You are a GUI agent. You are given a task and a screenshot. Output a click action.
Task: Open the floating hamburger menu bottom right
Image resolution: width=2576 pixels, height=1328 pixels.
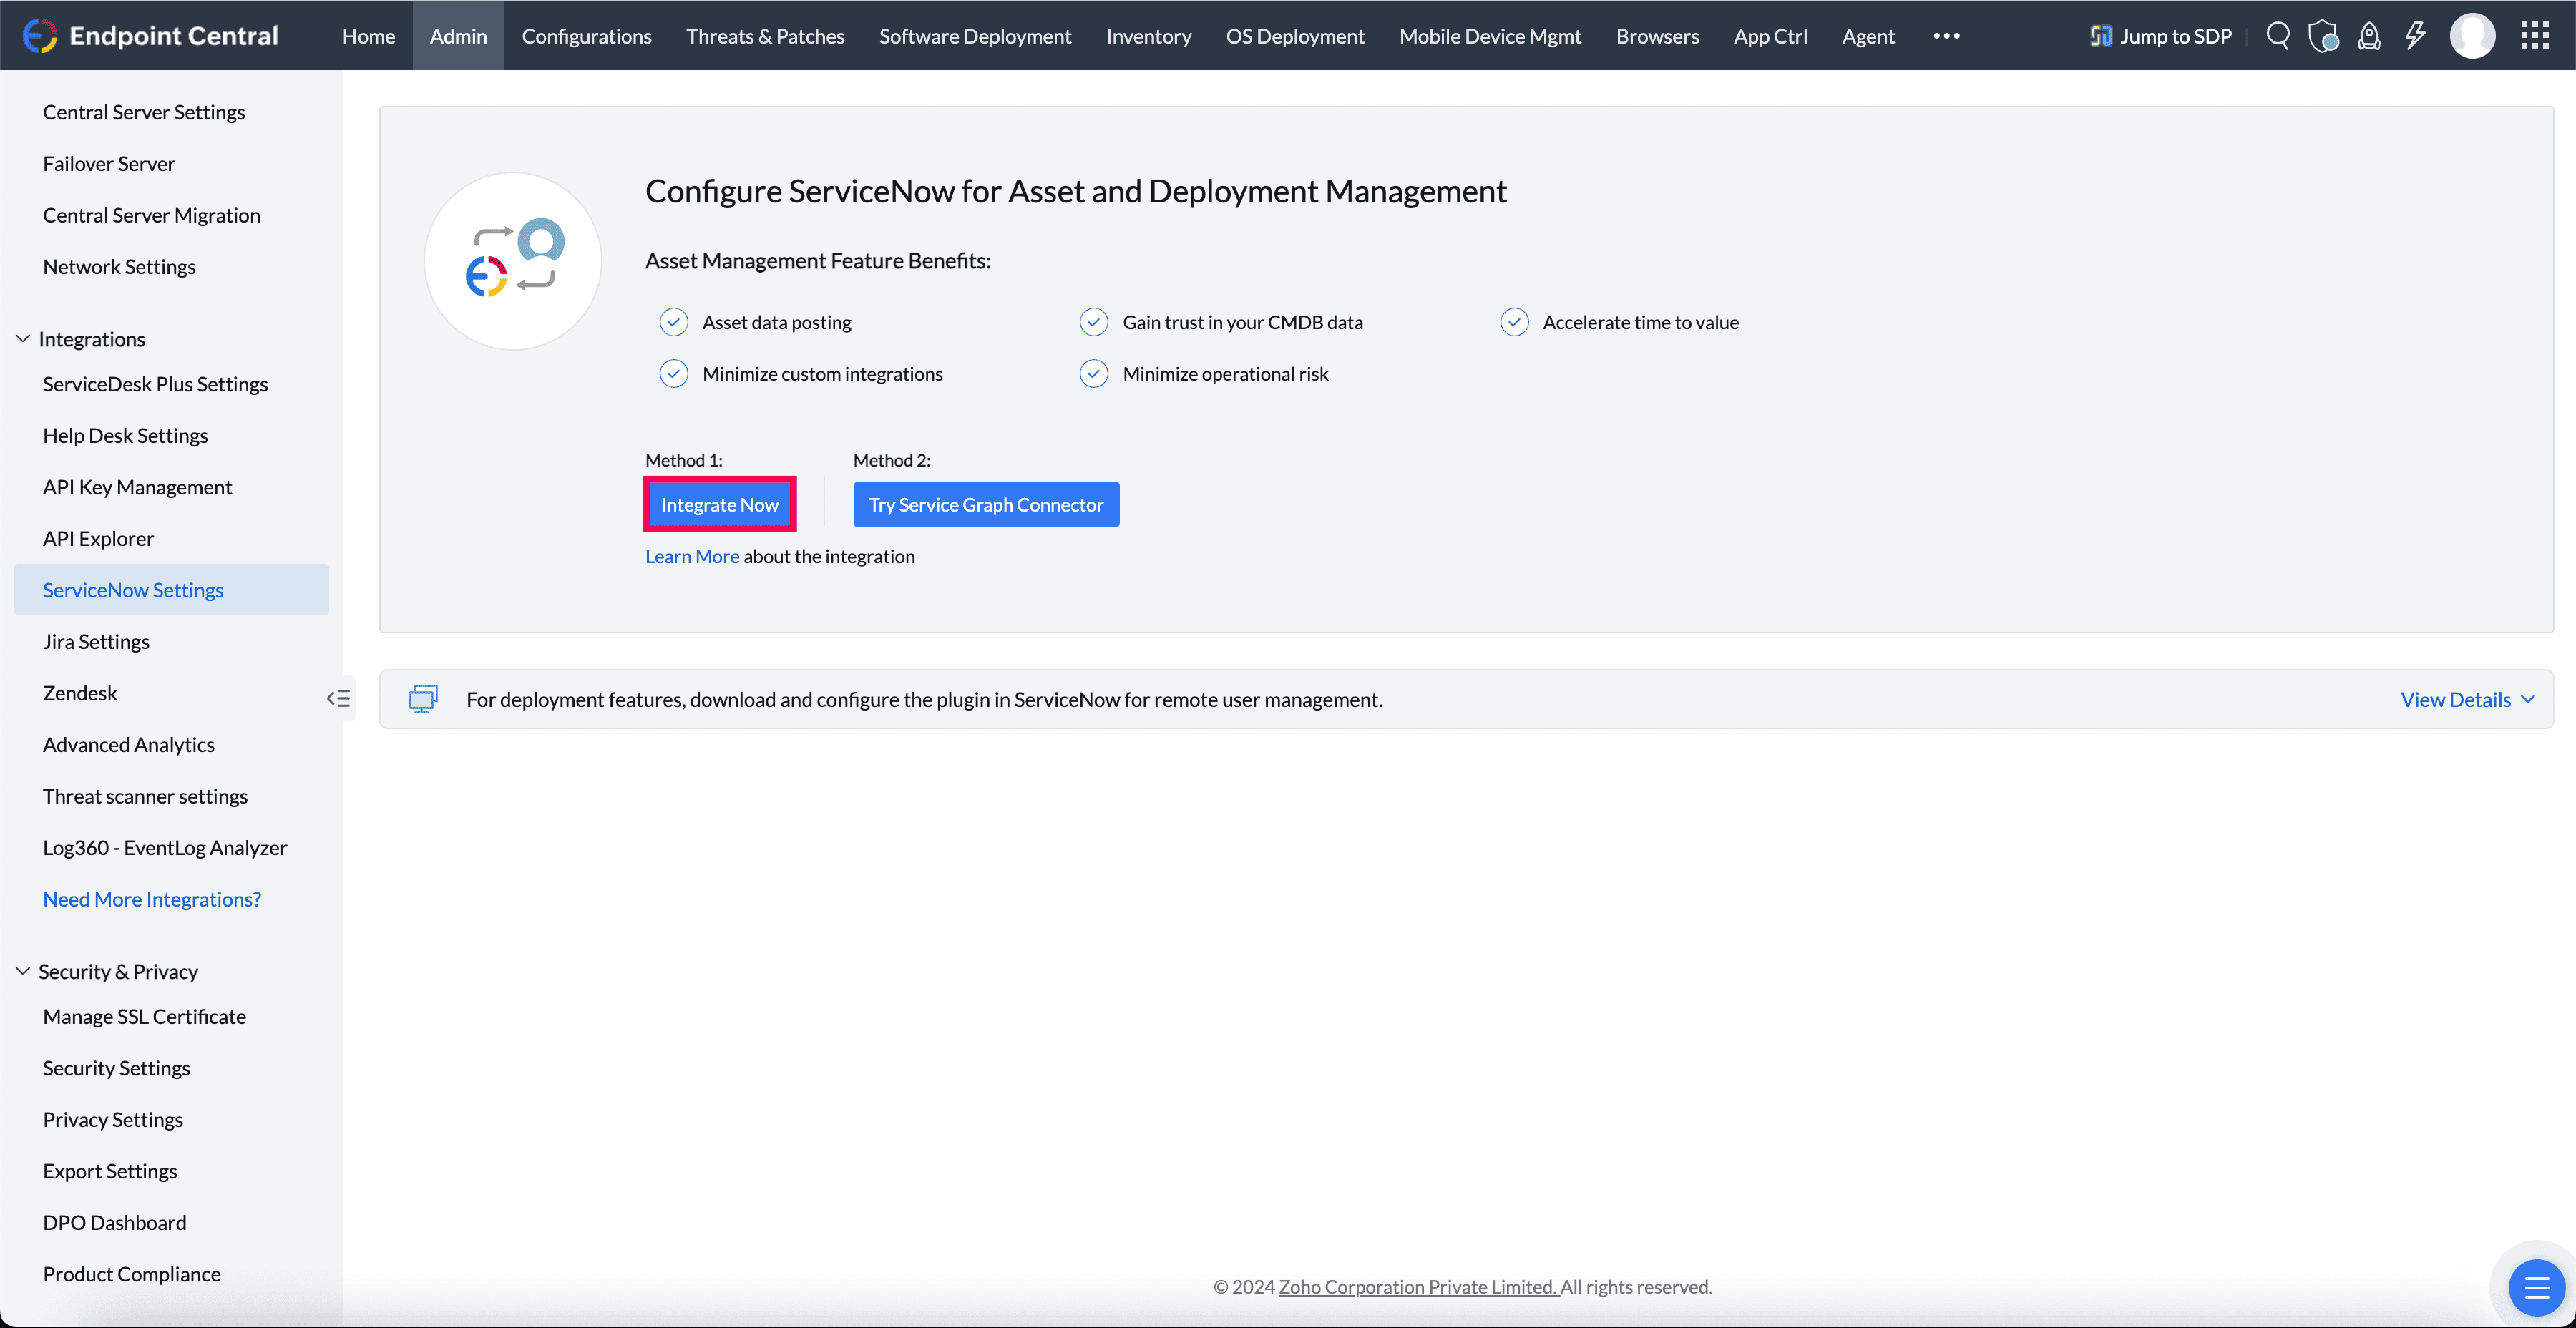tap(2536, 1288)
